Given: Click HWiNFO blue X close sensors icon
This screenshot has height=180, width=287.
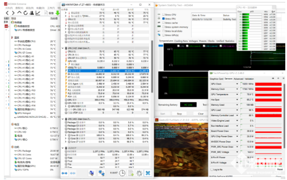Looking at the screenshot, I should (148, 173).
